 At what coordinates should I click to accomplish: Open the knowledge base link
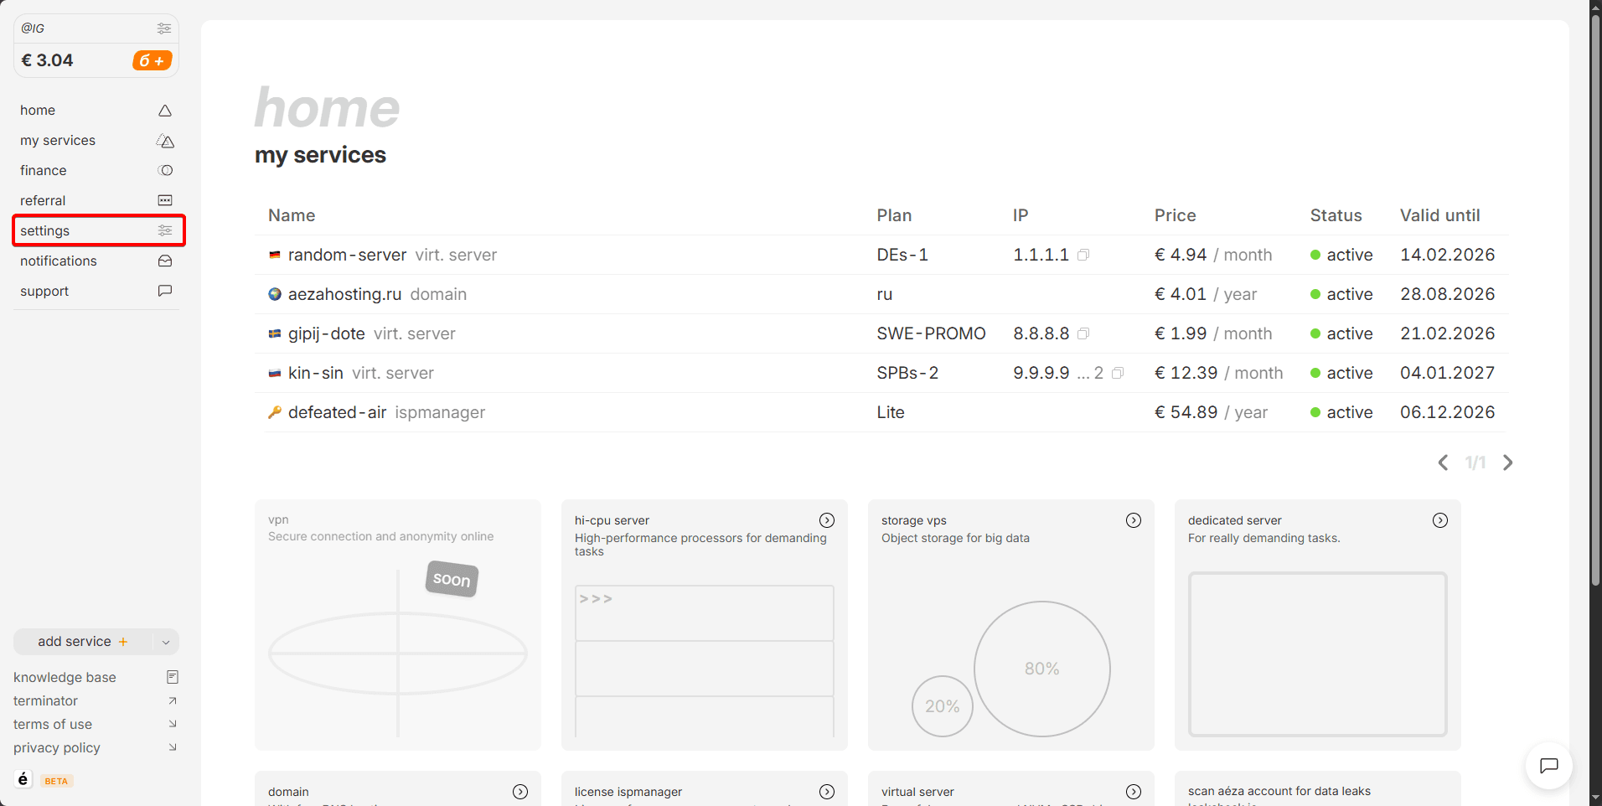pyautogui.click(x=65, y=677)
